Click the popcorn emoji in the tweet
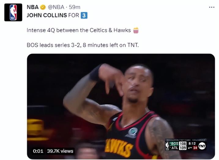This screenshot has width=219, height=160. [136, 30]
